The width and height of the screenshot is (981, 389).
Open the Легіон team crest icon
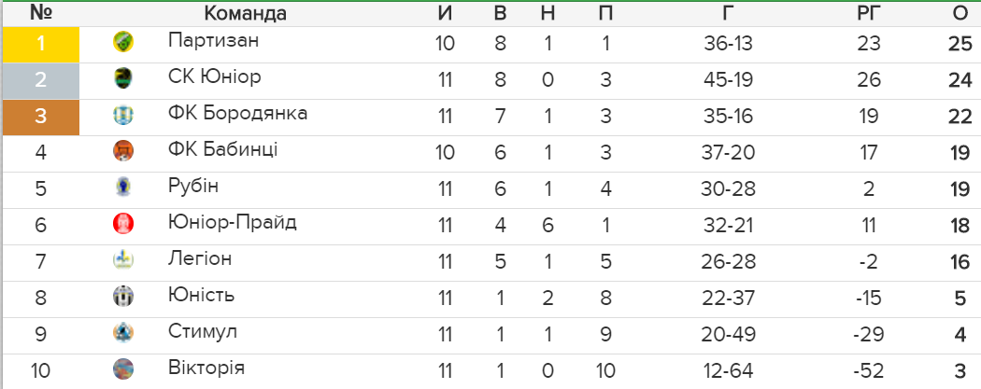[123, 259]
